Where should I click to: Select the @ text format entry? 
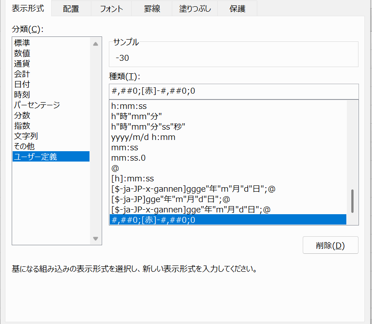pyautogui.click(x=115, y=168)
